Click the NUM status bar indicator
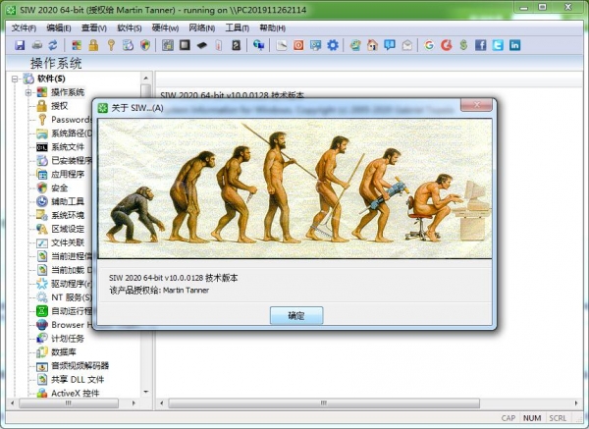The height and width of the screenshot is (429, 589). pyautogui.click(x=532, y=418)
